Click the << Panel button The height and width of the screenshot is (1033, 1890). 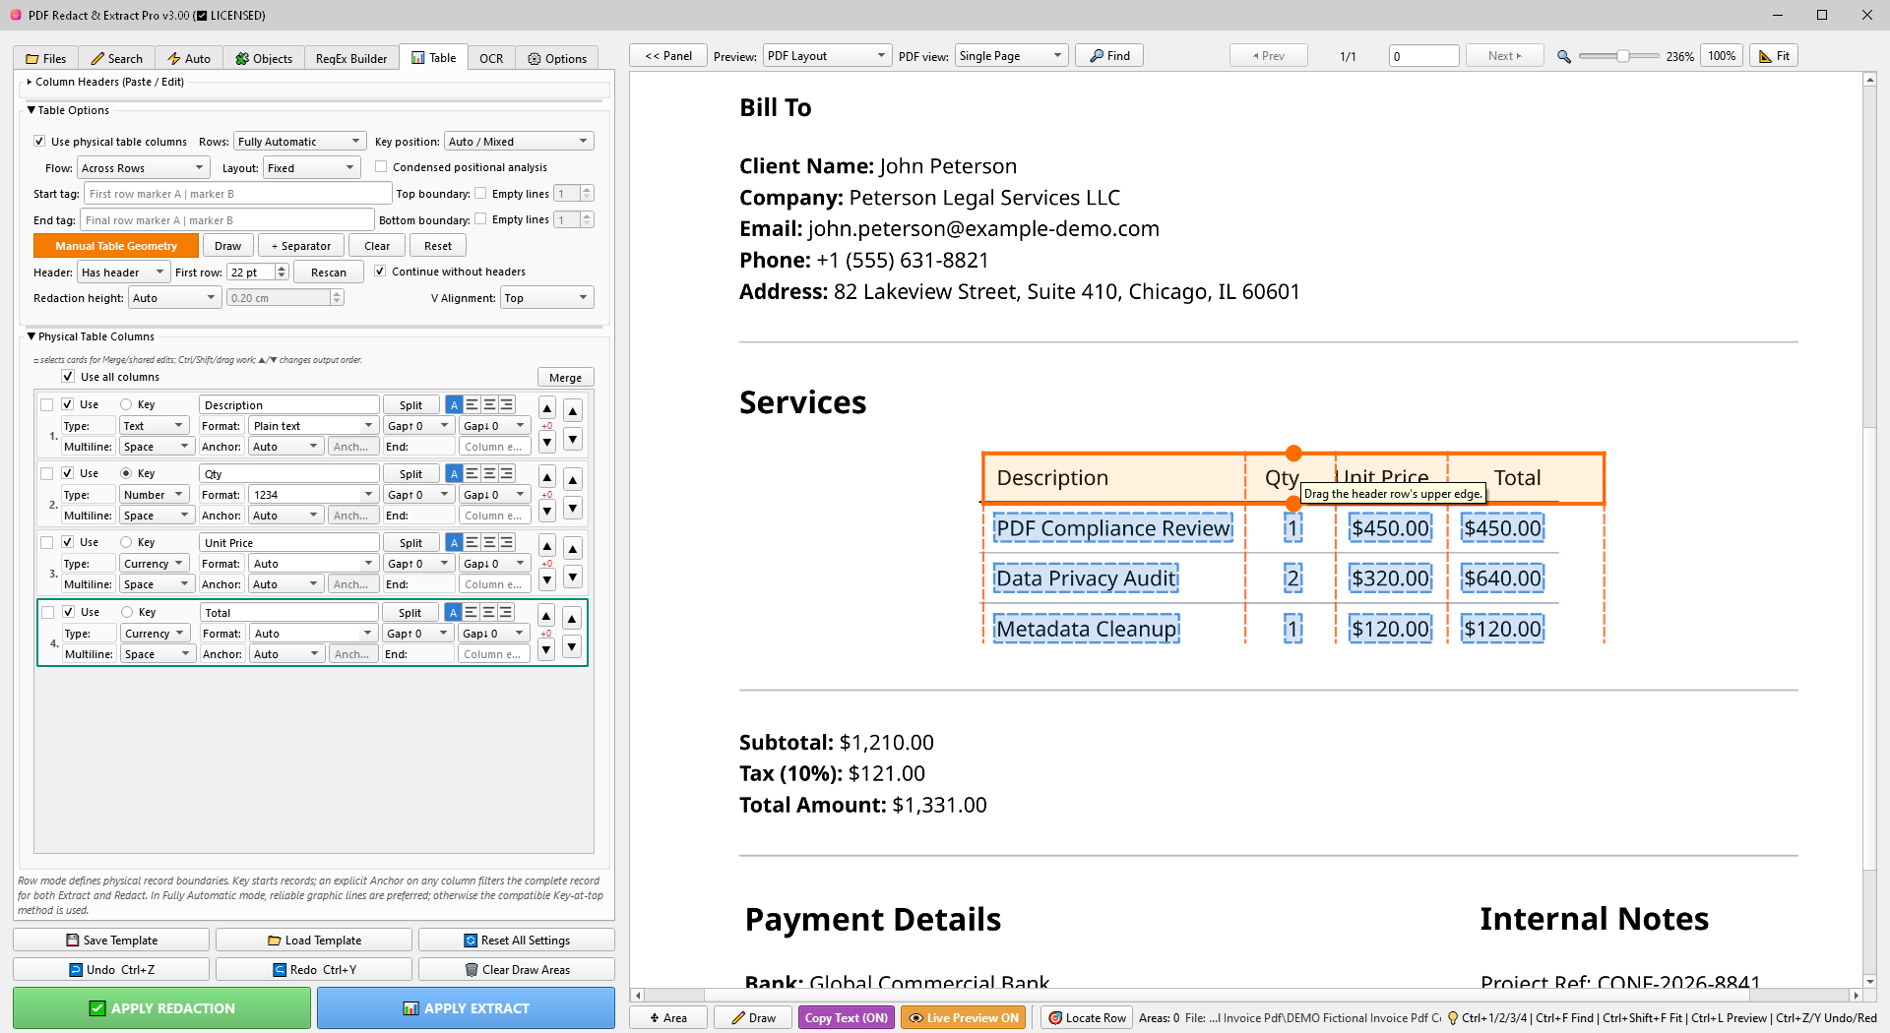pyautogui.click(x=668, y=56)
